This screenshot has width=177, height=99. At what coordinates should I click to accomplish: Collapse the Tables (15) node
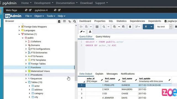[x=26, y=82]
